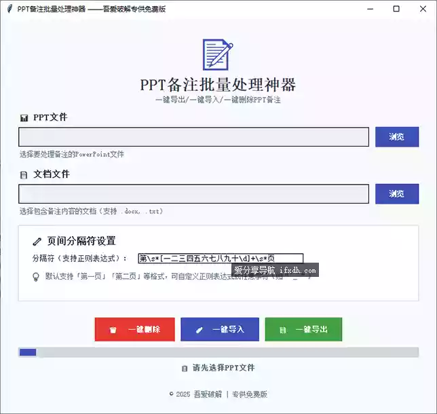Image resolution: width=437 pixels, height=414 pixels.
Task: Browse for the PPT file
Action: pyautogui.click(x=397, y=137)
